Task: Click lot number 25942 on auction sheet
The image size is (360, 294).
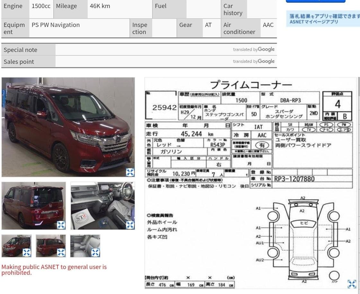Action: coord(164,107)
